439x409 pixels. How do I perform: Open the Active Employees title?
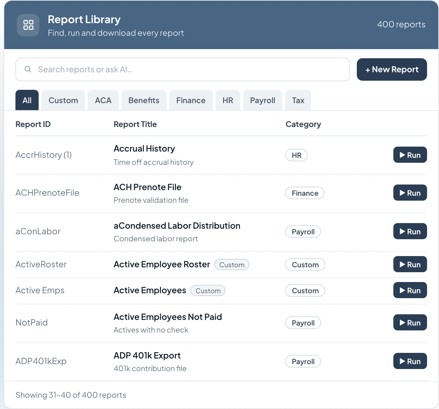(150, 290)
